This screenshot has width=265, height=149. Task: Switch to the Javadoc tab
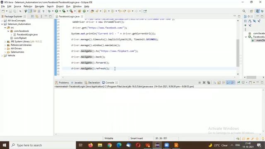tap(77, 83)
